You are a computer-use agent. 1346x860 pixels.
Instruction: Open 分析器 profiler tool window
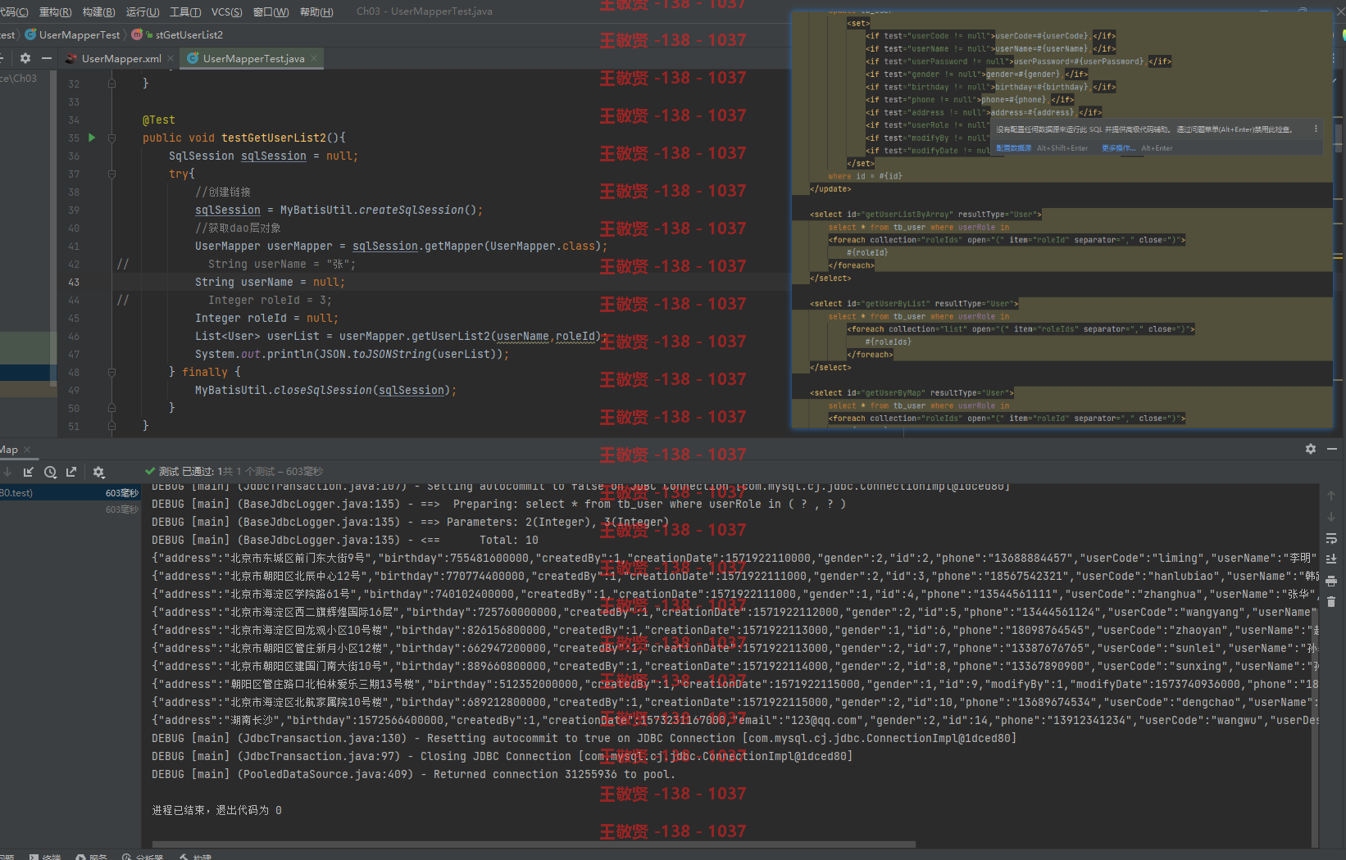pos(143,856)
